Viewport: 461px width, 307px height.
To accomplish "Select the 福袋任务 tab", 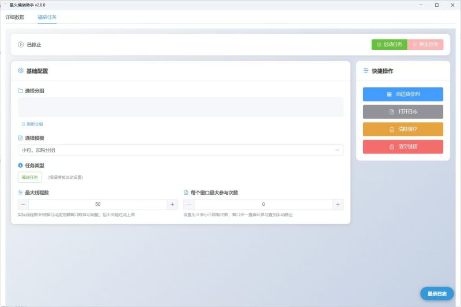I will coord(47,17).
